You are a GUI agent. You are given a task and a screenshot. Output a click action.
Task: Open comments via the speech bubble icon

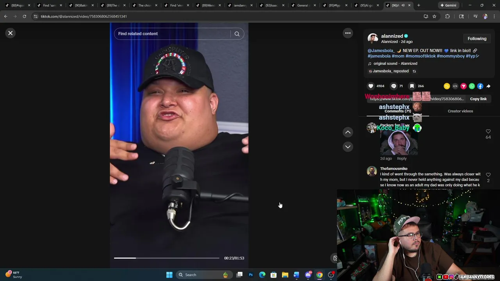click(394, 86)
